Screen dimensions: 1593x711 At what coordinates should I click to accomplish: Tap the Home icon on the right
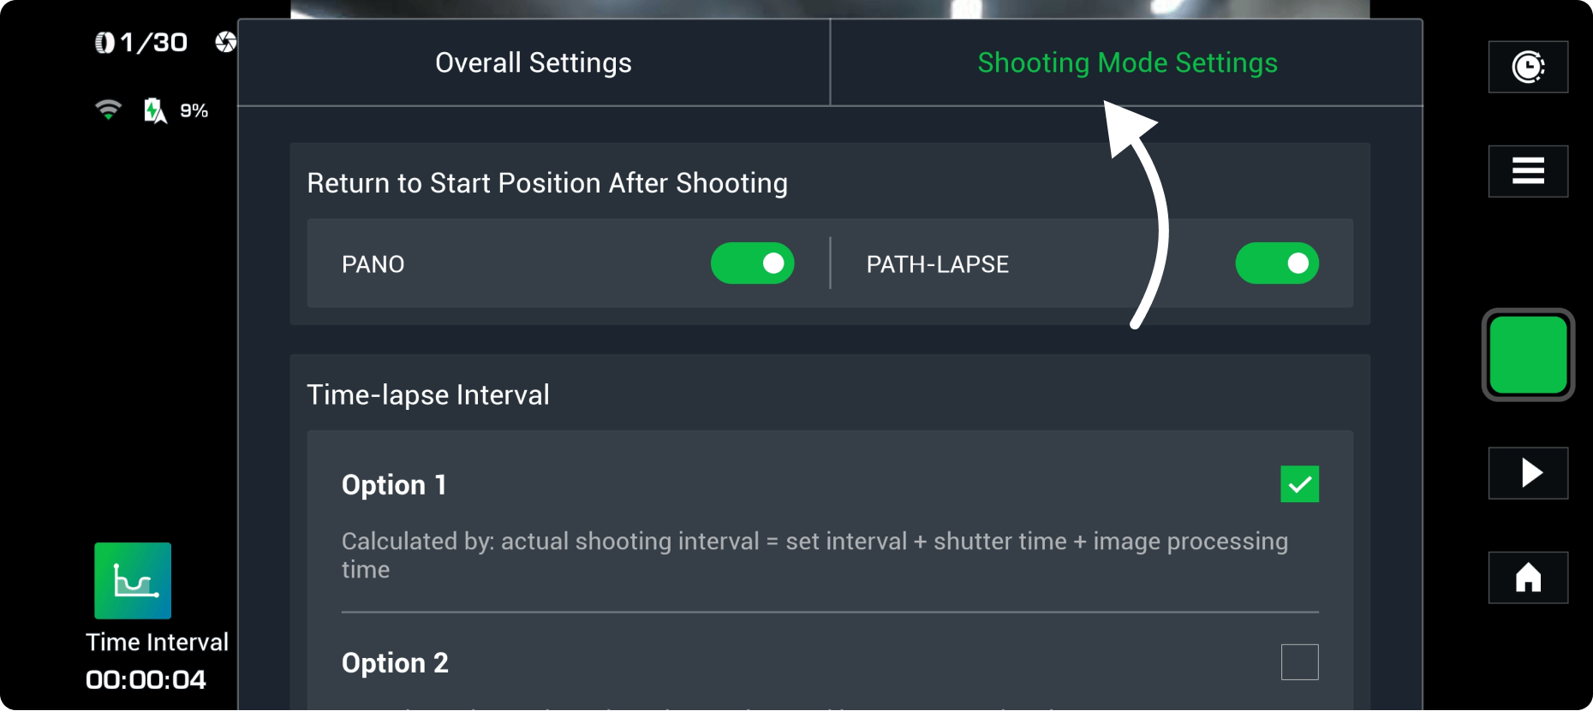click(1528, 578)
